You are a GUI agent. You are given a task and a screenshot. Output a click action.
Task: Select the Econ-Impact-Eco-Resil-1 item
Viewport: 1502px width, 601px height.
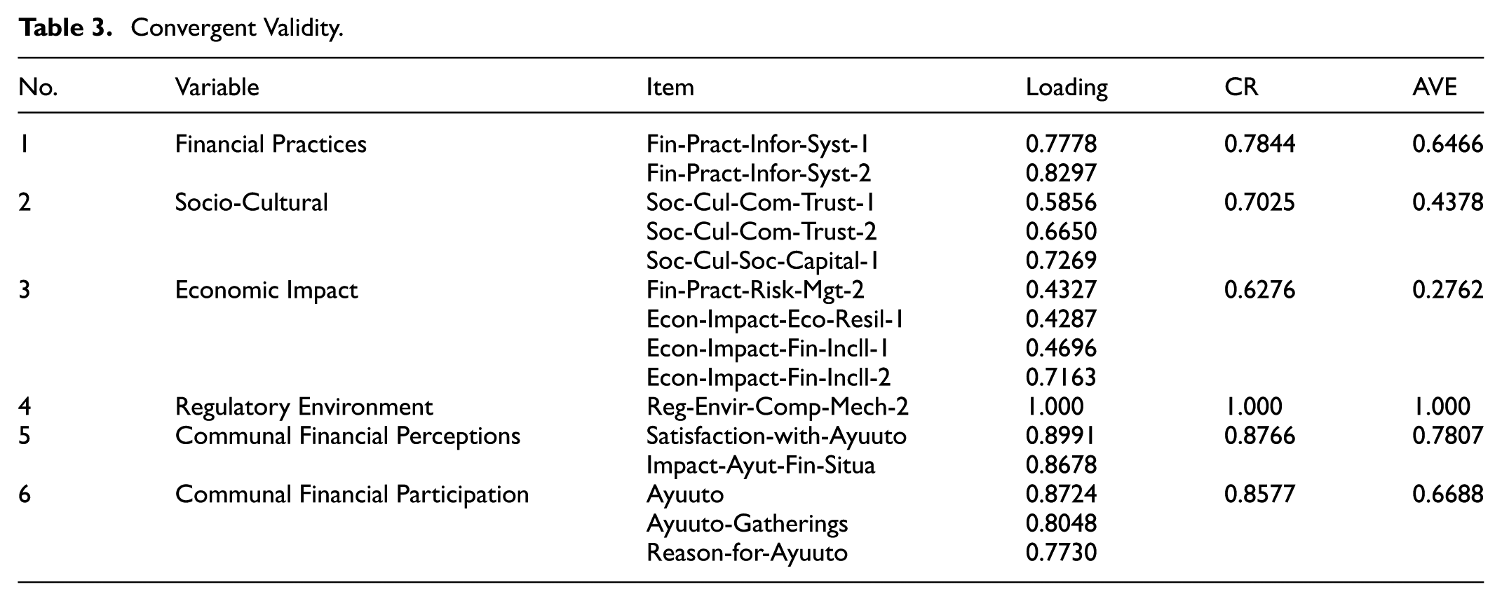pyautogui.click(x=775, y=319)
